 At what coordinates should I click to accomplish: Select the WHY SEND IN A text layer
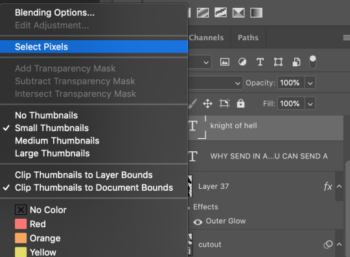pyautogui.click(x=266, y=156)
